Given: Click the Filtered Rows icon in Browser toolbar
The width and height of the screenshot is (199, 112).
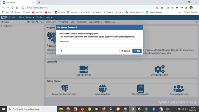Looking at the screenshot, I should pyautogui.click(x=37, y=22).
